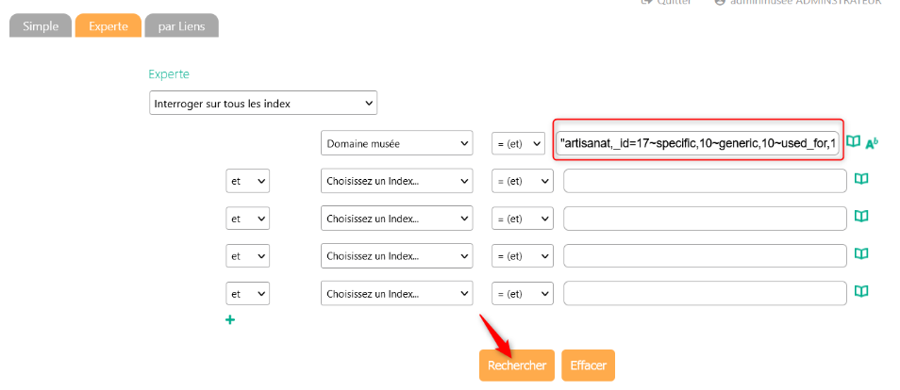The height and width of the screenshot is (390, 900).
Task: Click the book icon on the second criteria row
Action: click(x=860, y=179)
